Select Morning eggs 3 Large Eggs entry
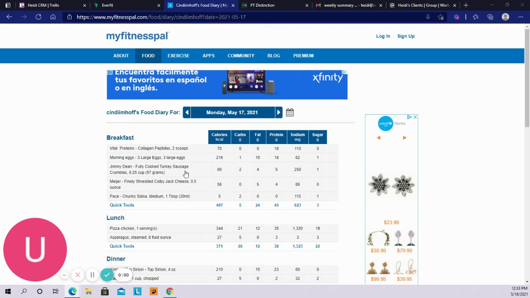 [x=147, y=157]
